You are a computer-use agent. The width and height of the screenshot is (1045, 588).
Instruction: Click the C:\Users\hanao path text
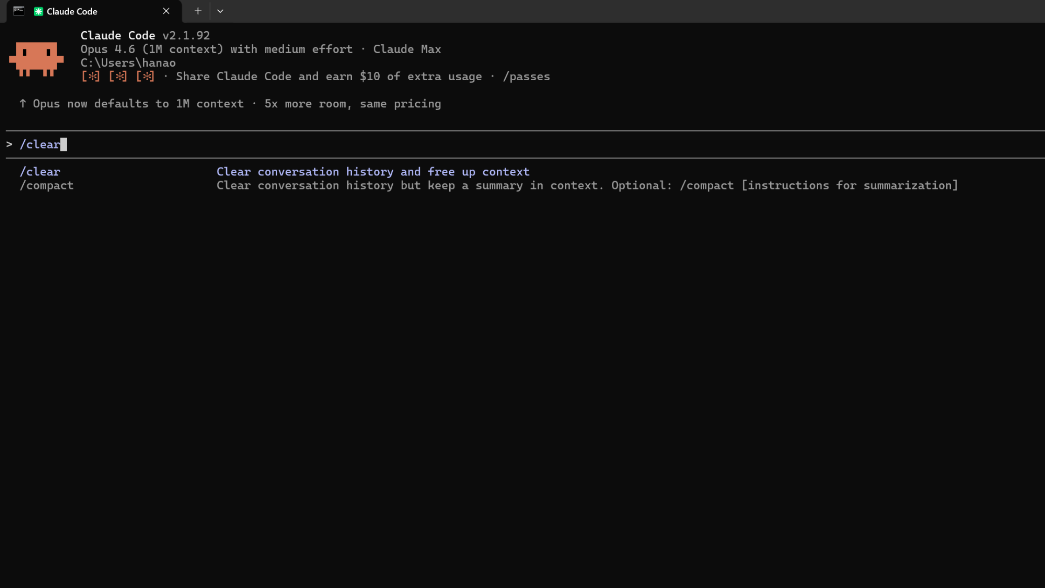pyautogui.click(x=128, y=63)
